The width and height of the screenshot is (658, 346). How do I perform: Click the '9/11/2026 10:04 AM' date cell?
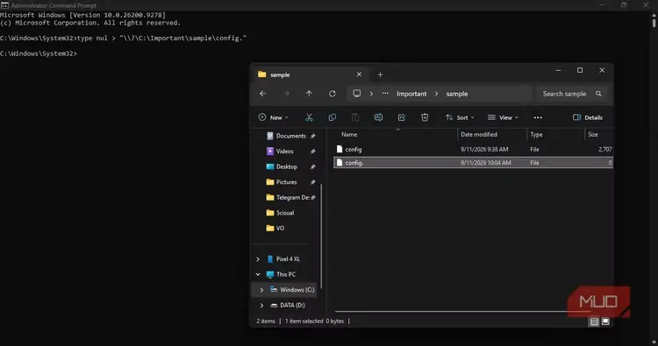[x=486, y=163]
